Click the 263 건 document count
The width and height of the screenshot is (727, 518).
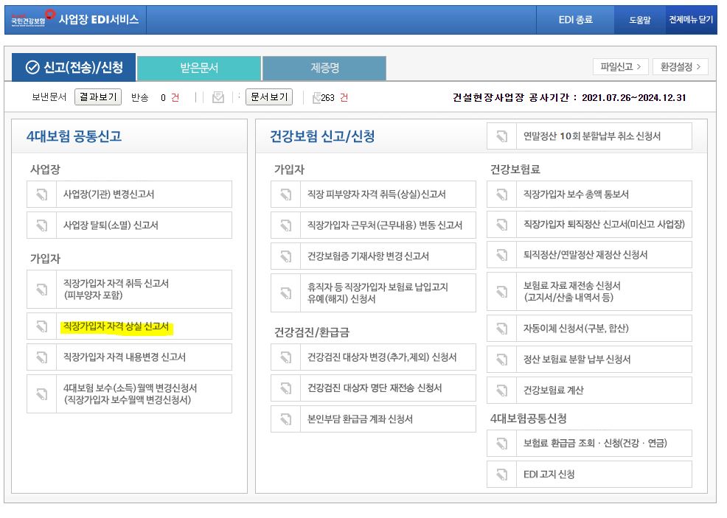tap(334, 98)
